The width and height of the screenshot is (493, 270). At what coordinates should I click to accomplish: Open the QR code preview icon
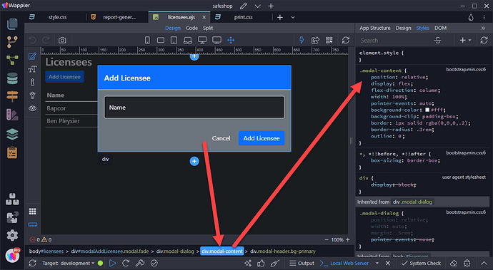[x=329, y=40]
